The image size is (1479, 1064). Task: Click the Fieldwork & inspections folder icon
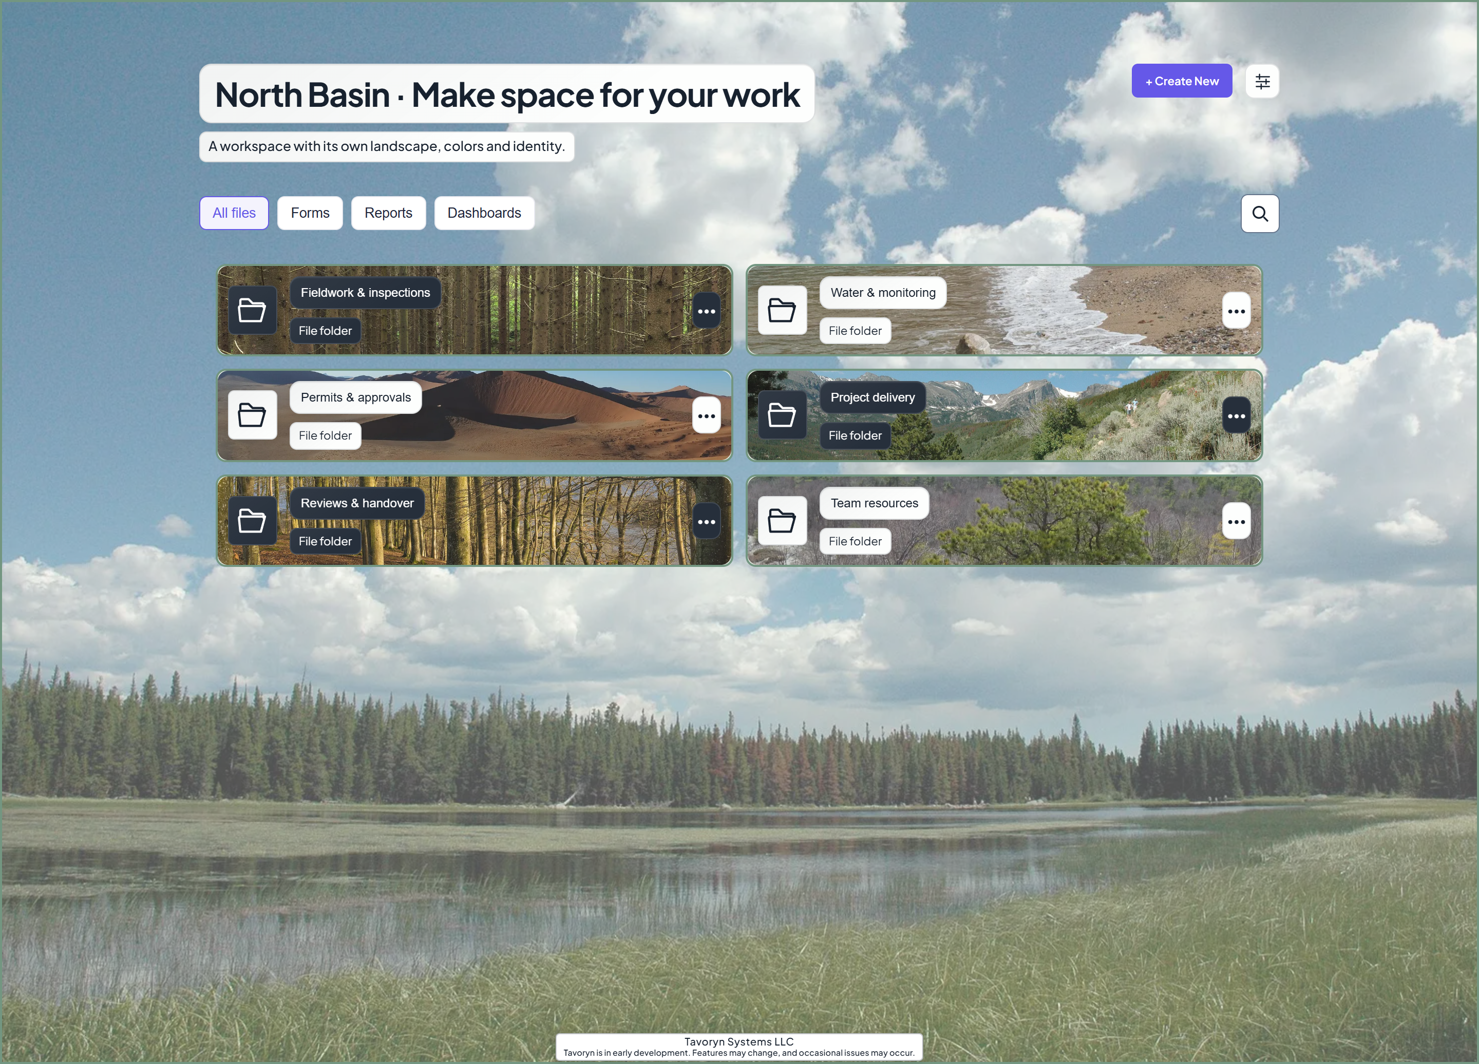pyautogui.click(x=252, y=310)
